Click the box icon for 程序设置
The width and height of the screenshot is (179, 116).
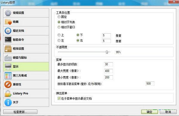coord(8,48)
